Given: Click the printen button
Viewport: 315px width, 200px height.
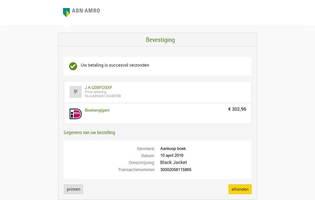Looking at the screenshot, I should coord(73,189).
